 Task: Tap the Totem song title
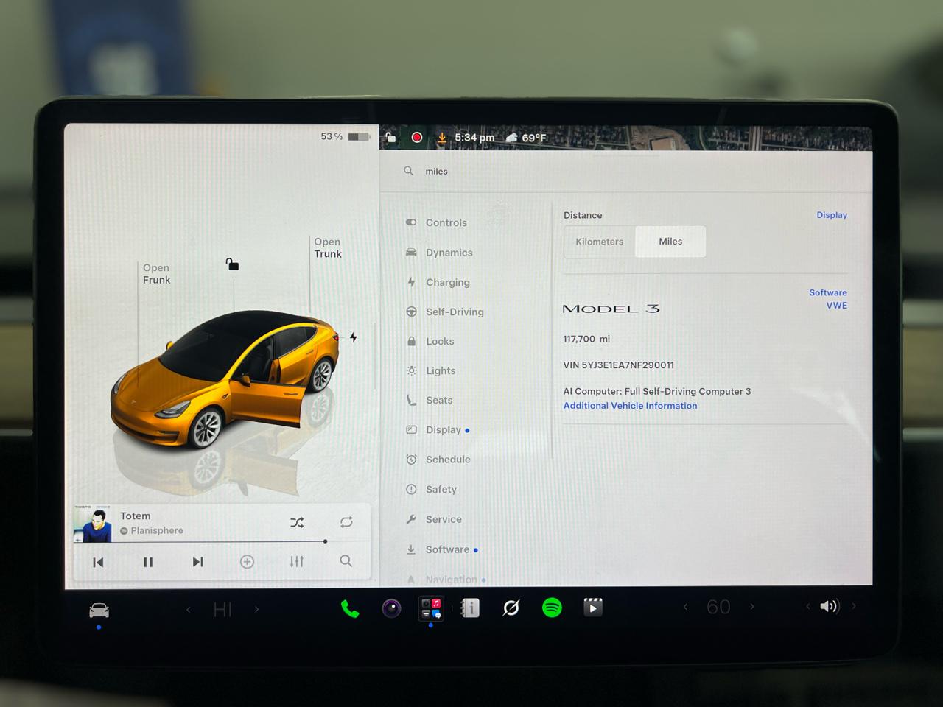click(136, 516)
